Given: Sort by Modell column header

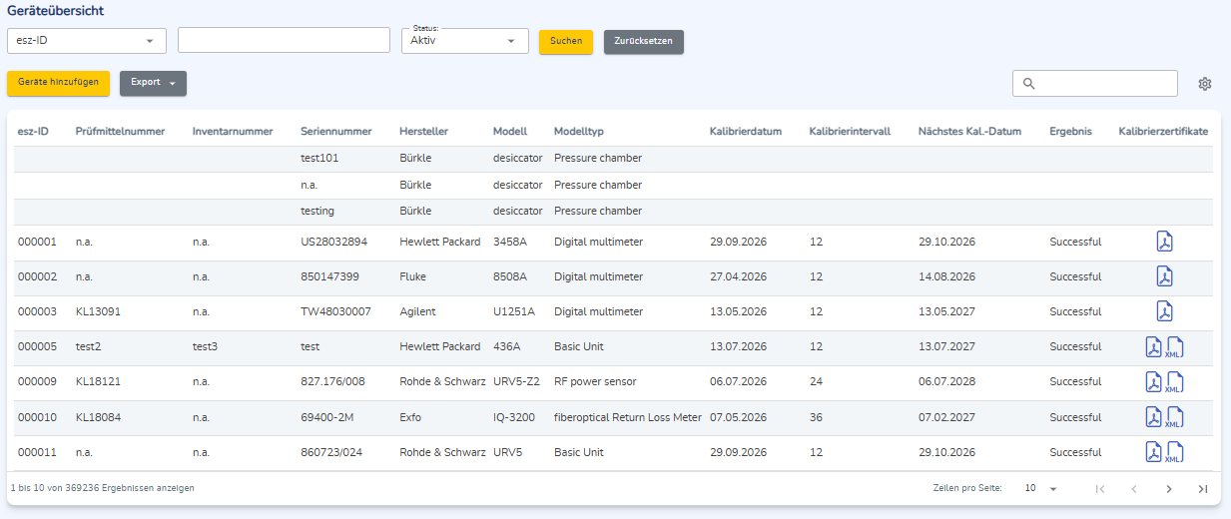Looking at the screenshot, I should click(x=510, y=131).
